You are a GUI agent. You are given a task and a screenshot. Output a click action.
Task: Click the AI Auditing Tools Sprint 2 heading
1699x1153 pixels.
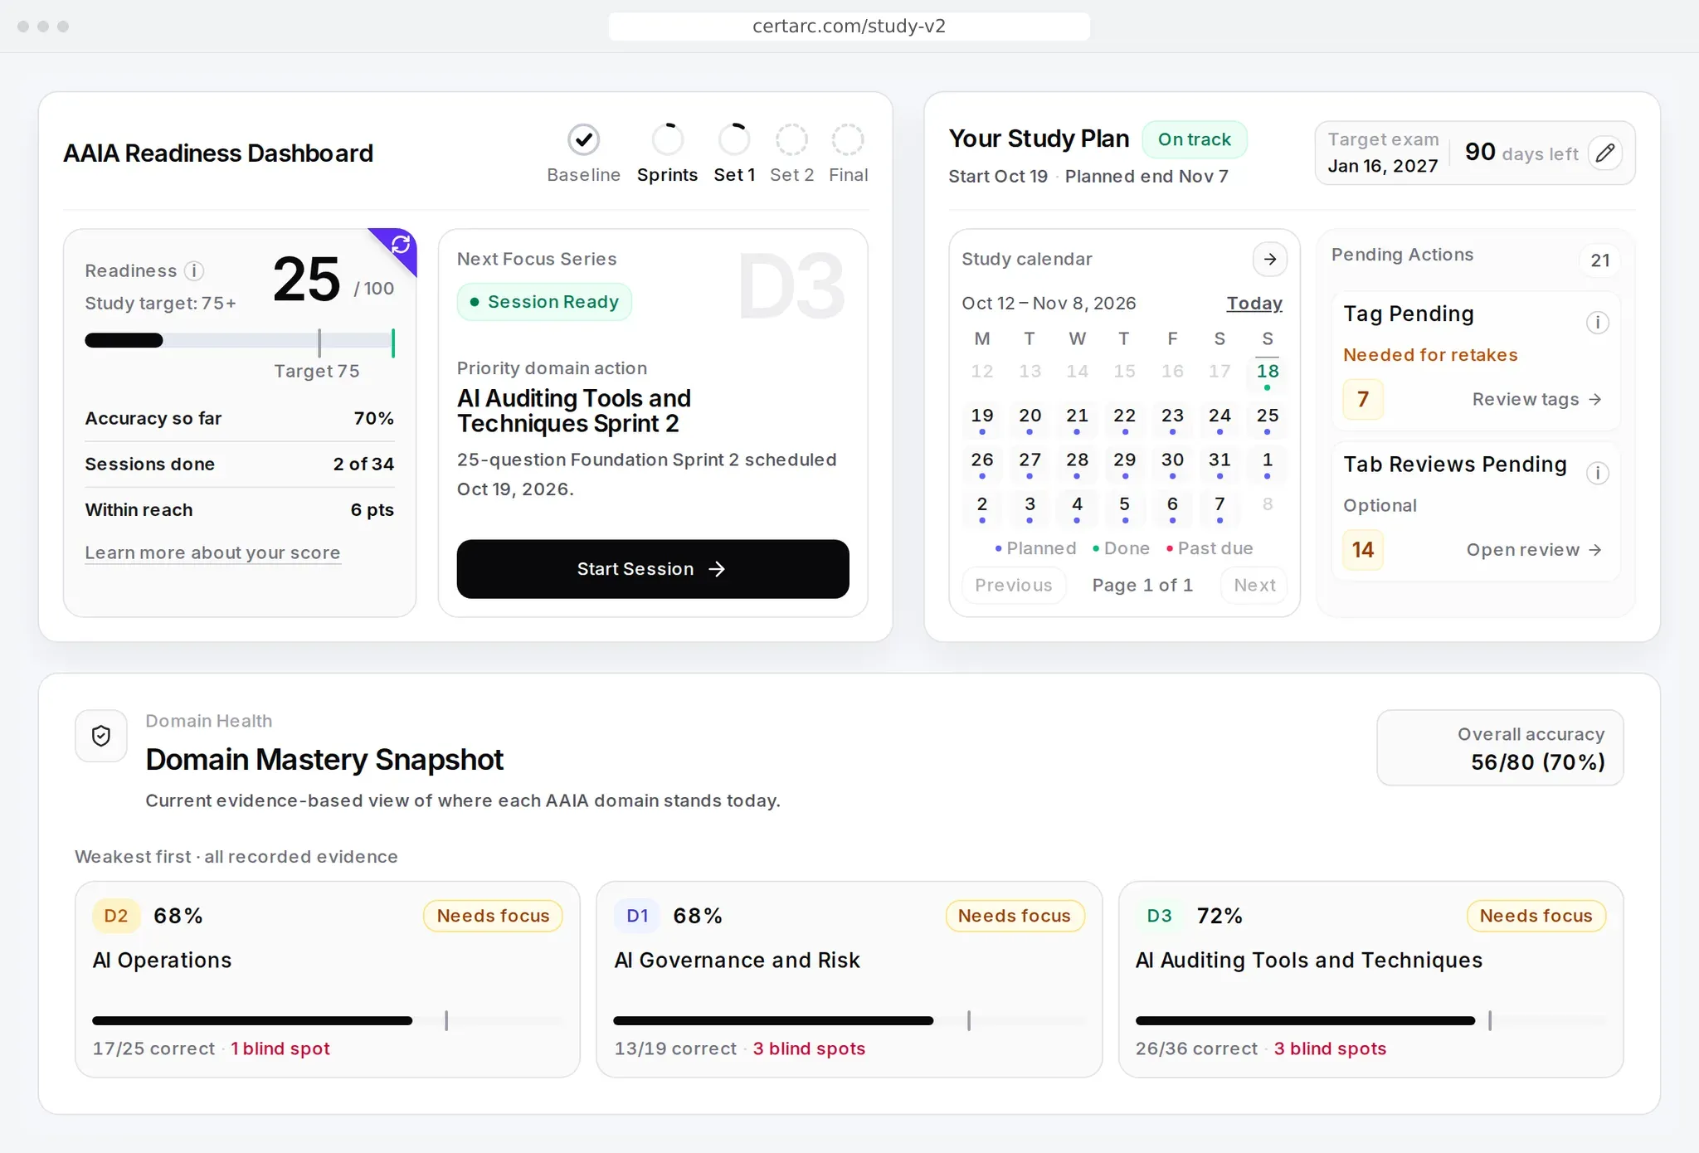574,411
